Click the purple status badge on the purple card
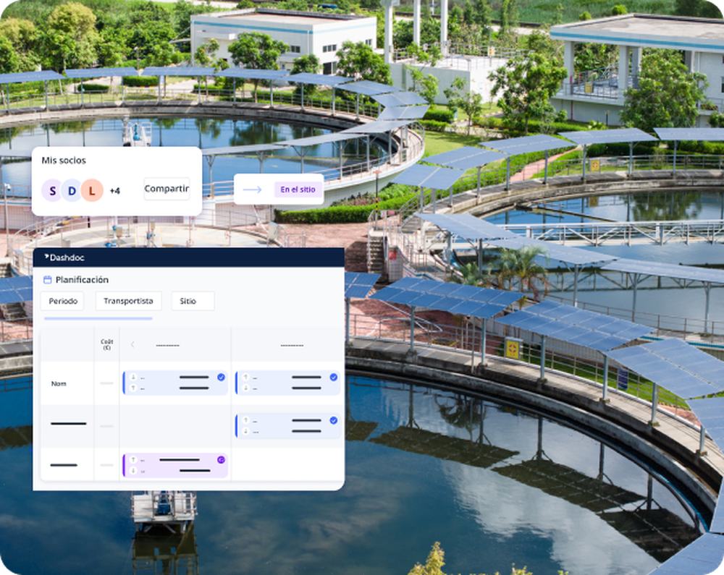The height and width of the screenshot is (575, 724). (221, 460)
